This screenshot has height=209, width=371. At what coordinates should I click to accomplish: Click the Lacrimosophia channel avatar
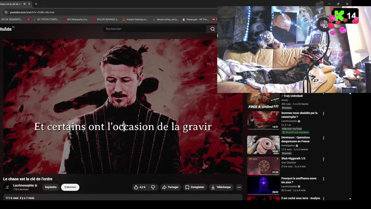click(x=7, y=187)
